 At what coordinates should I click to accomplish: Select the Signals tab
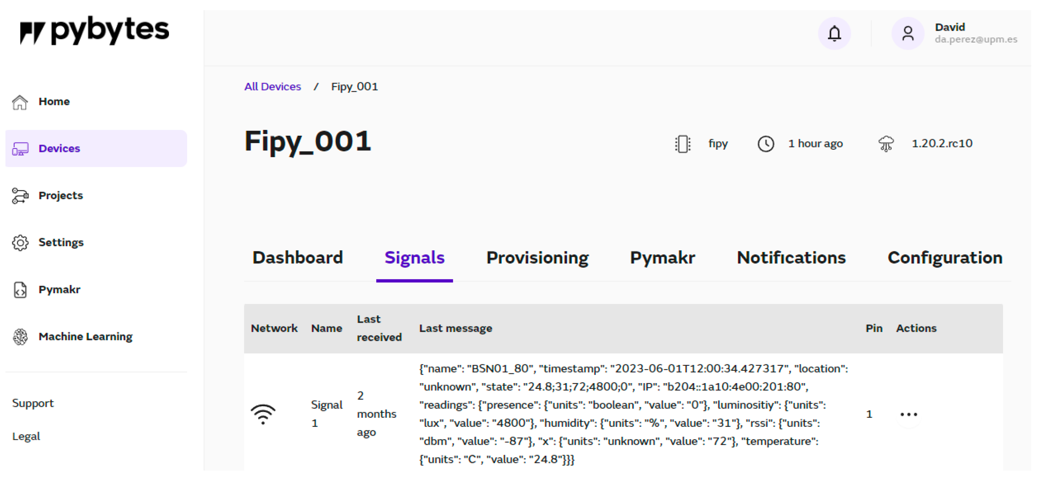pyautogui.click(x=414, y=258)
